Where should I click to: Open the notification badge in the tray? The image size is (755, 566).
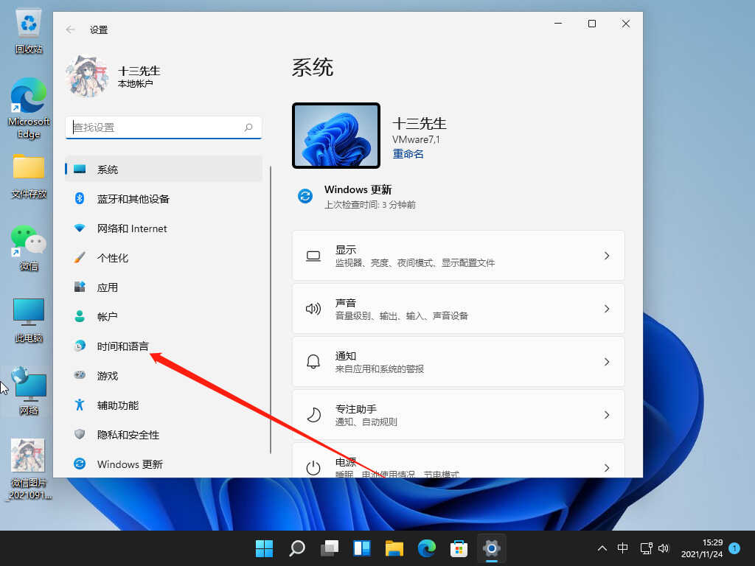point(735,548)
